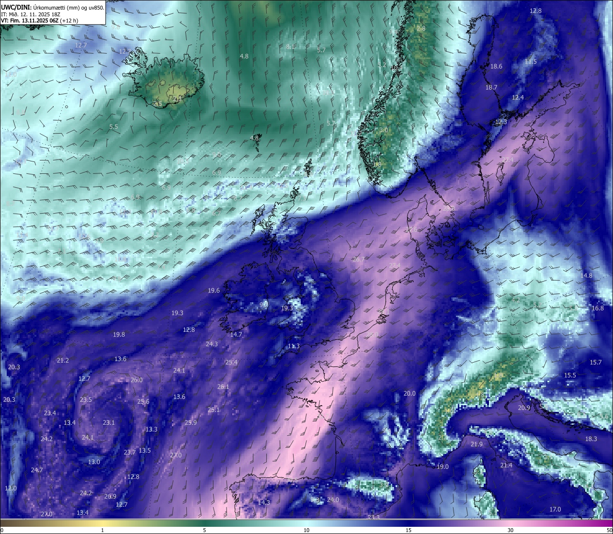Viewport: 613px width, 534px height.
Task: Click the title 'UWC/DINI: Úrkomumætti (mm) og uv850.'
Action: click(53, 7)
